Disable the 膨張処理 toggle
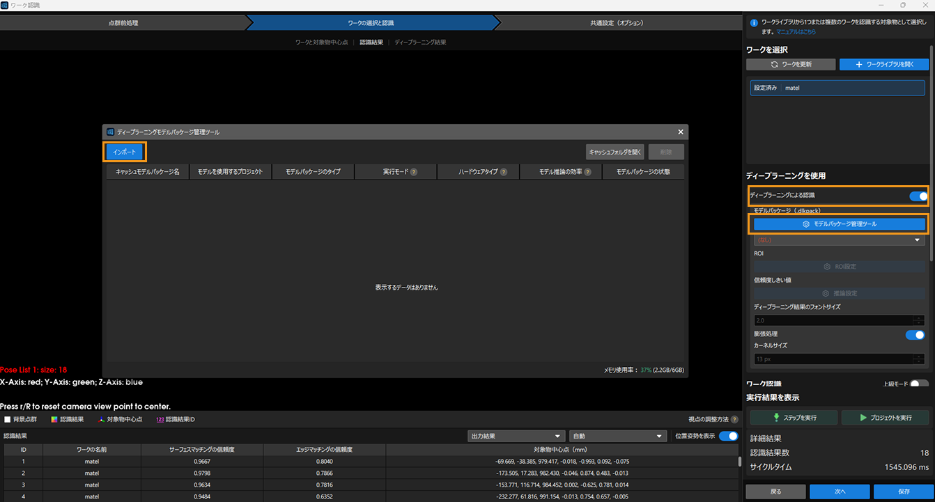 pos(915,335)
